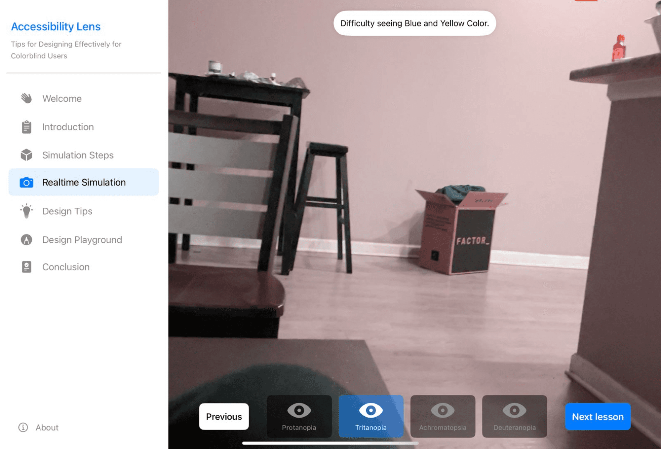Open the Conclusion section

[x=66, y=267]
